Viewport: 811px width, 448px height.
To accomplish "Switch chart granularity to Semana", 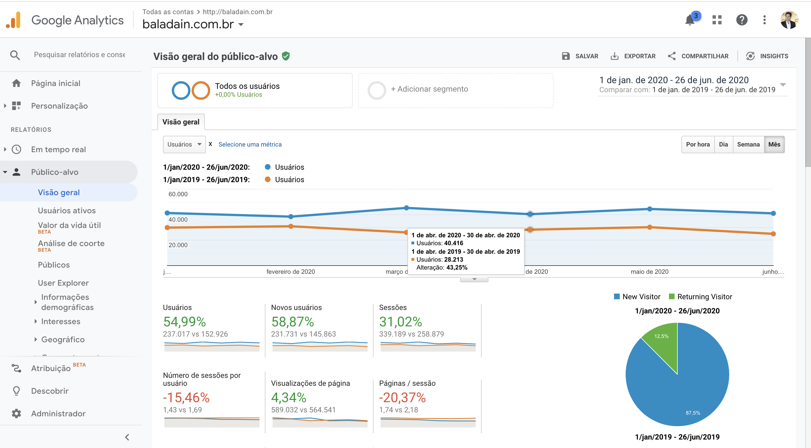I will [x=748, y=145].
